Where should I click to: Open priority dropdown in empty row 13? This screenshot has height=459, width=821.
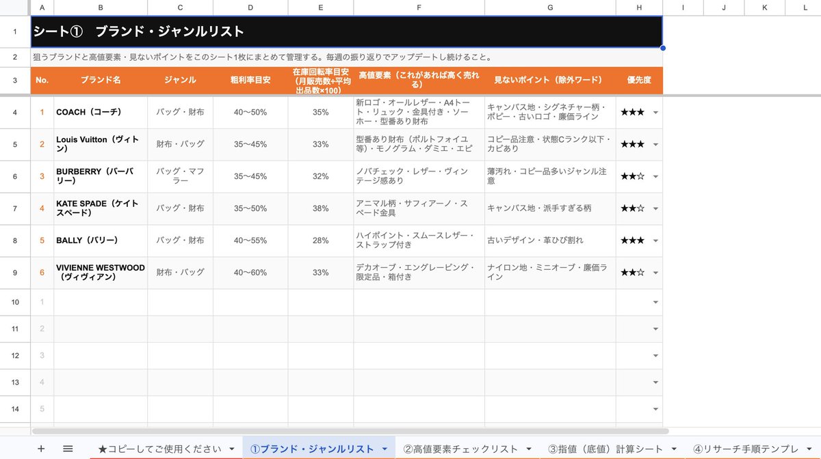[x=655, y=382]
